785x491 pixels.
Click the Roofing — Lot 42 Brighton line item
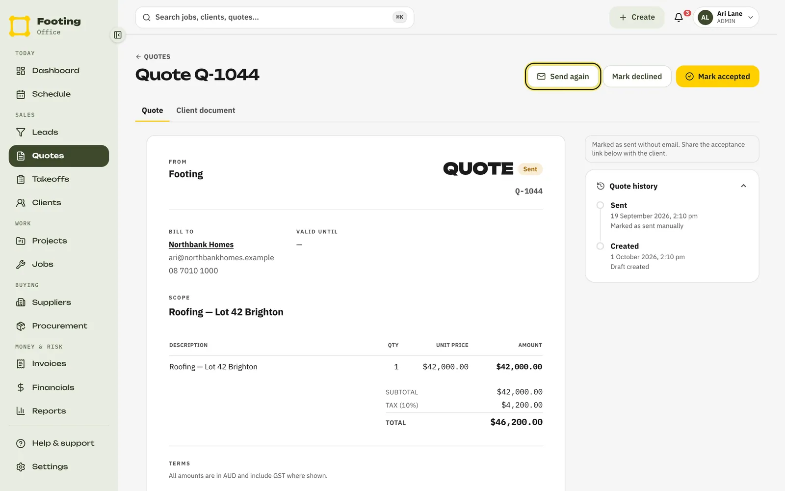pyautogui.click(x=356, y=367)
